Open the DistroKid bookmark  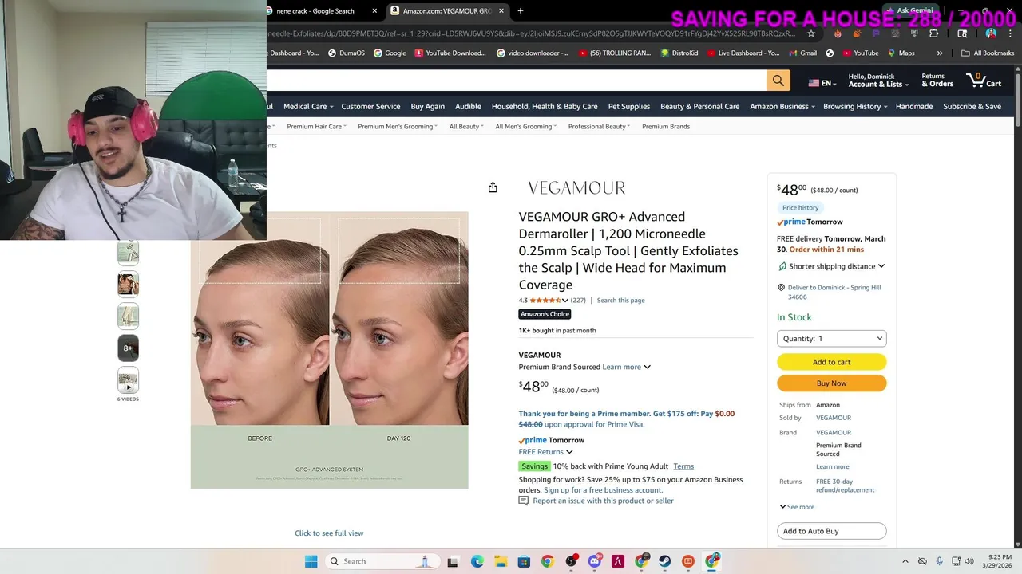[678, 53]
